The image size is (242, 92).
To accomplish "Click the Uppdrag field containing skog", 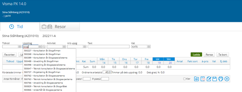I will [x=30, y=47].
